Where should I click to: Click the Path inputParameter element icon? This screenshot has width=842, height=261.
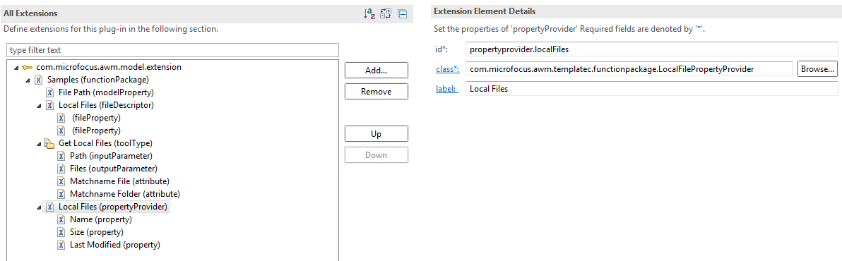tap(61, 156)
